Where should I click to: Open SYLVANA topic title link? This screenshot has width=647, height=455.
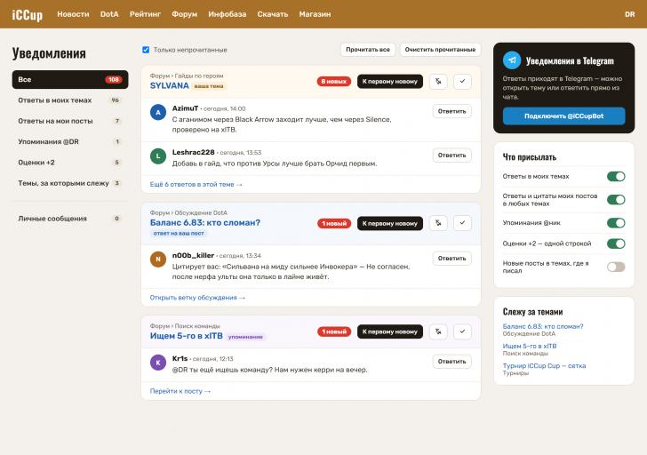click(169, 86)
